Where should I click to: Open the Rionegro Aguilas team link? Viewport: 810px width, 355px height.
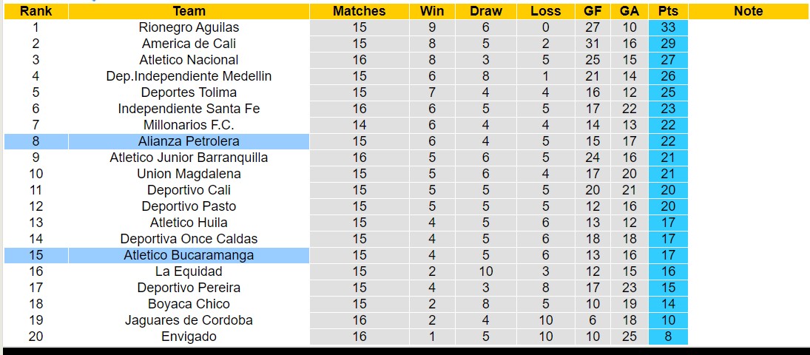189,27
